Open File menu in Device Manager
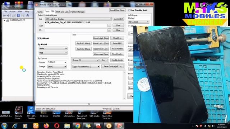 click(x=5, y=11)
